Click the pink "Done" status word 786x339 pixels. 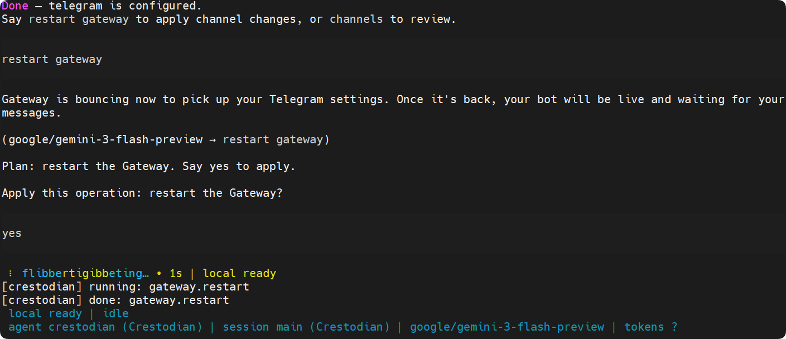[15, 6]
